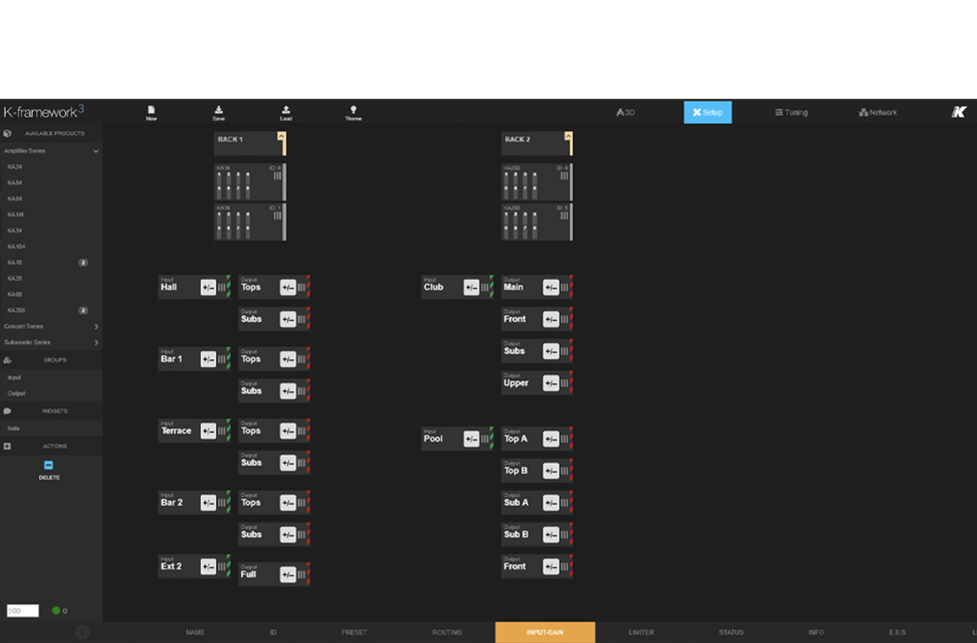This screenshot has height=643, width=977.
Task: Expand the Concert Series list
Action: click(x=96, y=327)
